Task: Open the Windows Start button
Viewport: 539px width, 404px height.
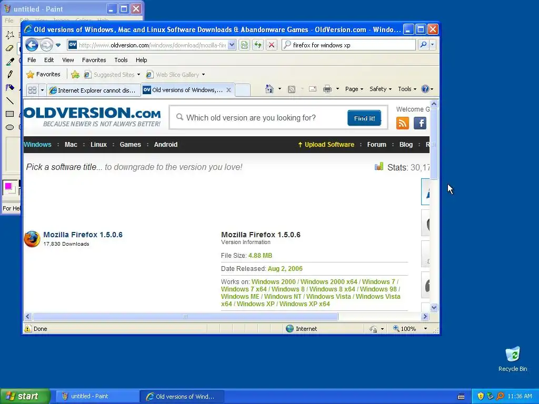Action: pos(25,397)
